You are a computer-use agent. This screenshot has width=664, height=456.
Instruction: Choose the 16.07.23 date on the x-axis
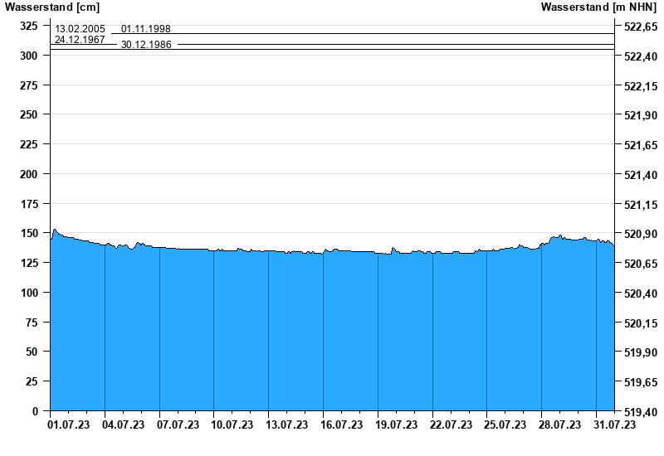click(x=342, y=425)
